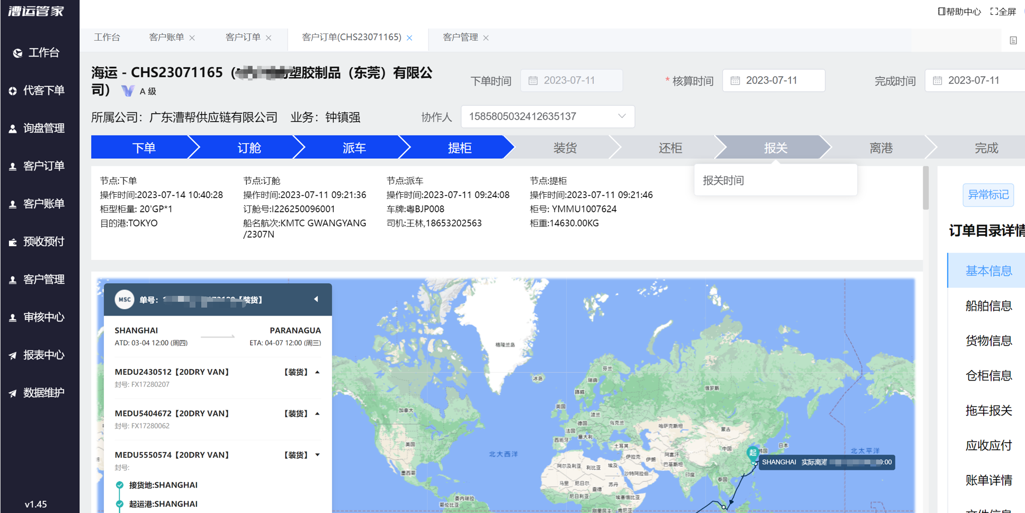Collapse the tracking panel with left arrow
Screen dimensions: 1025x513
point(316,299)
